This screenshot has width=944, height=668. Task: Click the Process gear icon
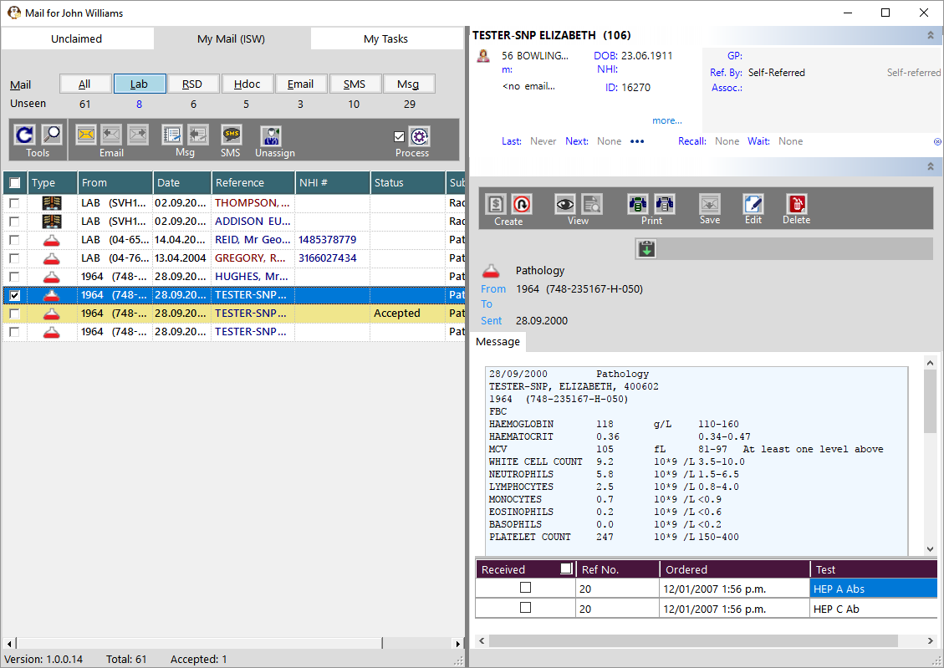[420, 136]
